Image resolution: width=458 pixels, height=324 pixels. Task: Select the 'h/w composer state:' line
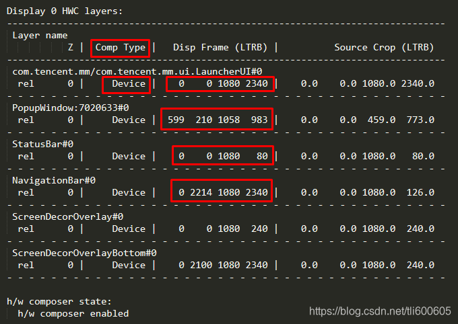59,302
